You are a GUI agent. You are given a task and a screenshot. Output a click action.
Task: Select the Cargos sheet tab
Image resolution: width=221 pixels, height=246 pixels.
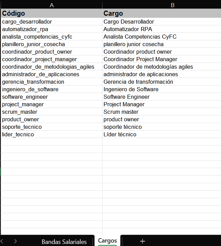[107, 241]
